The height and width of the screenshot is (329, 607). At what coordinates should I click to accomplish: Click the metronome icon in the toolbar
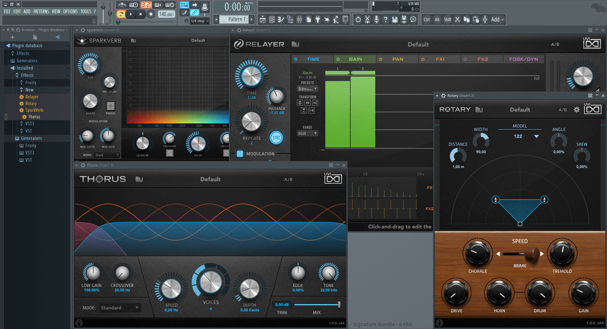(x=122, y=5)
